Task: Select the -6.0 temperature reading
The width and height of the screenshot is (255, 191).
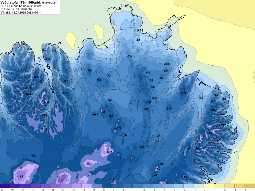Action: click(44, 50)
